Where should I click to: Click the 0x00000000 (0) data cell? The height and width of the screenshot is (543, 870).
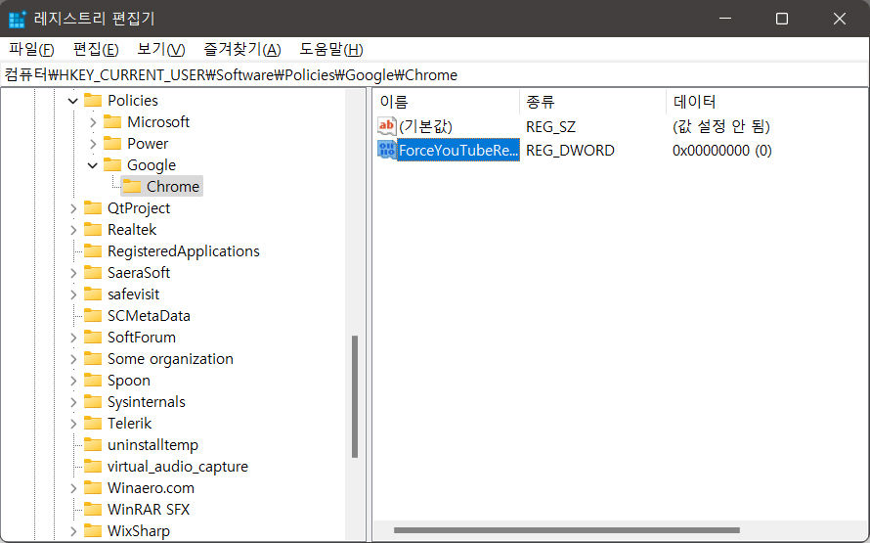point(721,150)
